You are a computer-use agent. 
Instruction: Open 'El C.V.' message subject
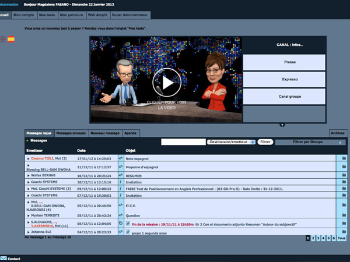[x=131, y=206]
